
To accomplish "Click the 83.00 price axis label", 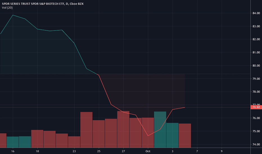I will click(x=256, y=26).
